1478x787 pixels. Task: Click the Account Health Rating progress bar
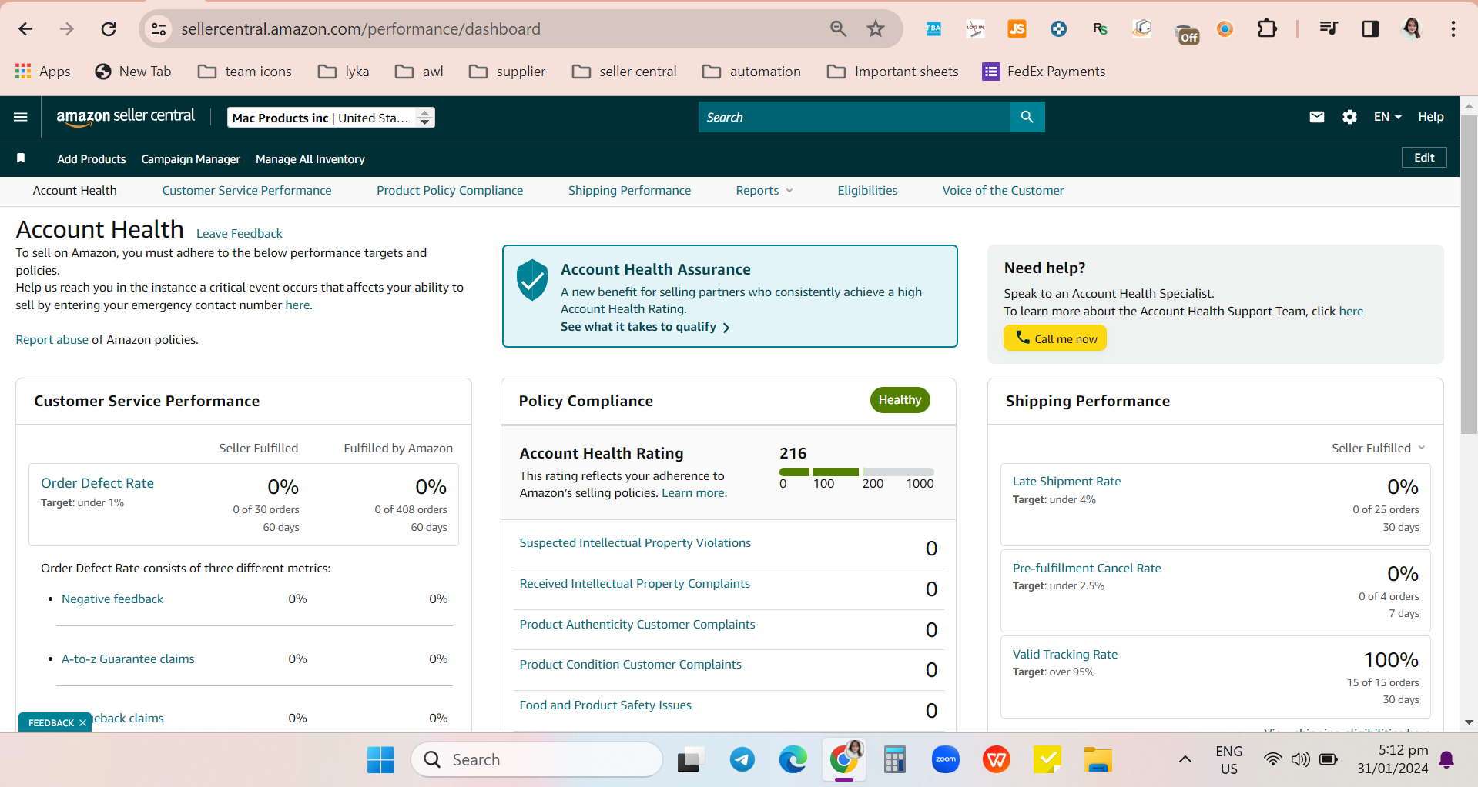(x=856, y=472)
